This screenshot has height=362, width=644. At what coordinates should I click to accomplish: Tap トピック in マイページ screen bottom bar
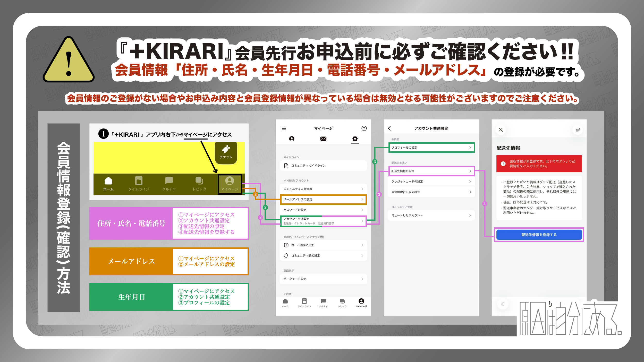342,303
